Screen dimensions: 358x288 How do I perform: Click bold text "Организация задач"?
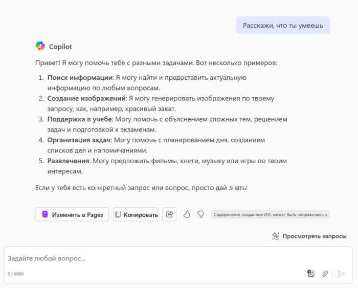click(79, 140)
